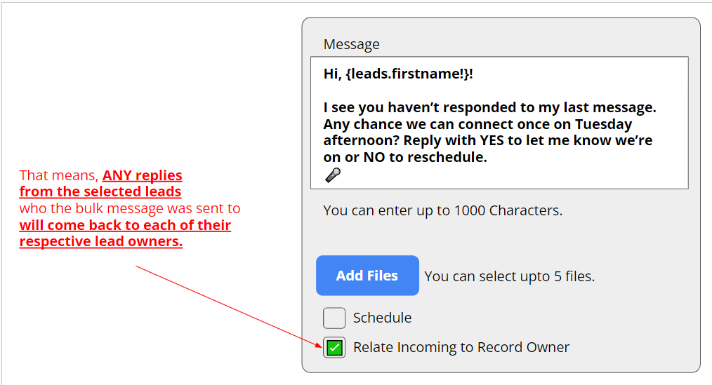Click the underlined "from the selected leads" text

pos(100,191)
